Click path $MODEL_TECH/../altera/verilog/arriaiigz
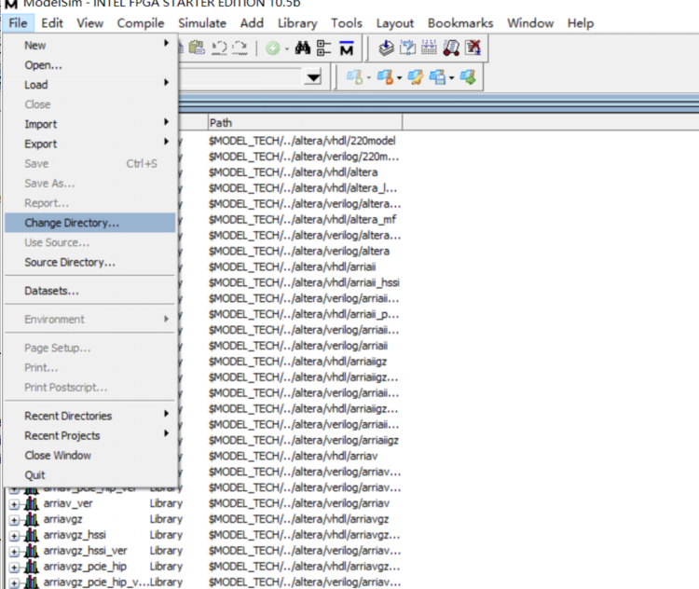Screen dimensions: 699x589 (304, 441)
